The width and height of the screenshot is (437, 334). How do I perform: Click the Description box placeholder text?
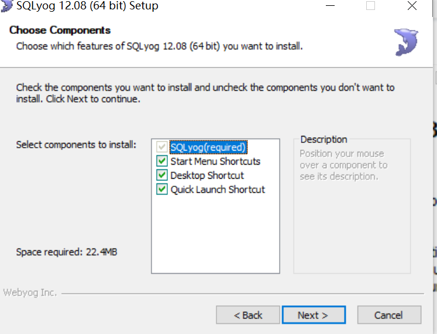click(x=343, y=165)
